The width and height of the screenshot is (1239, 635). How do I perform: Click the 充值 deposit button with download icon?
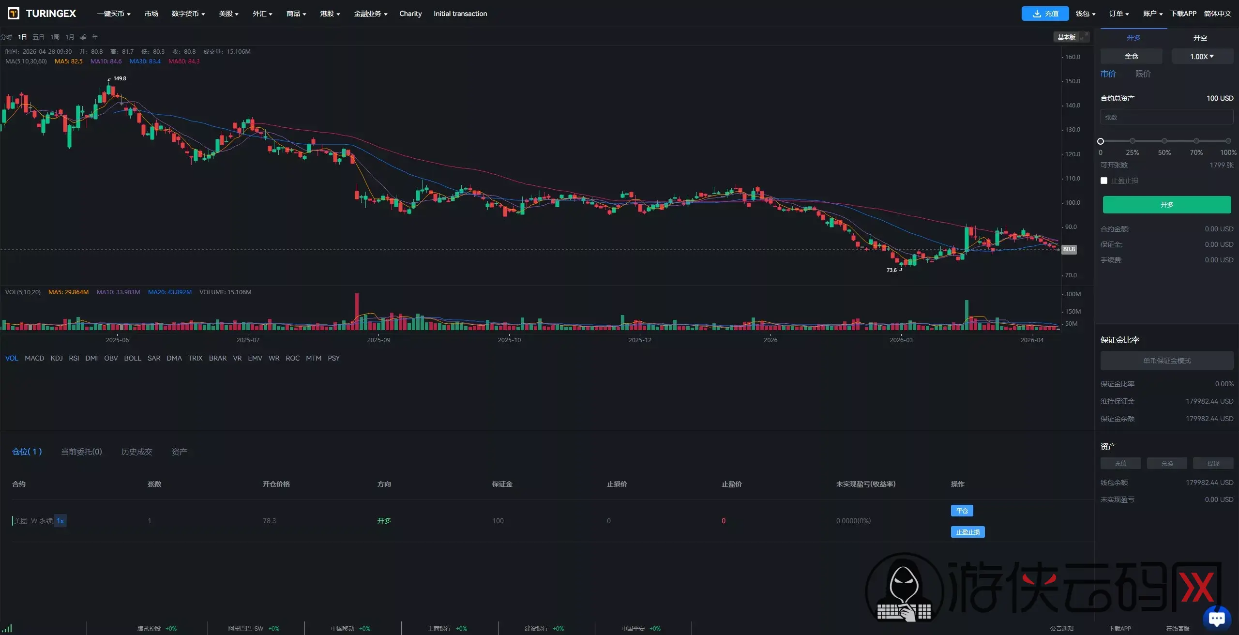click(1045, 14)
